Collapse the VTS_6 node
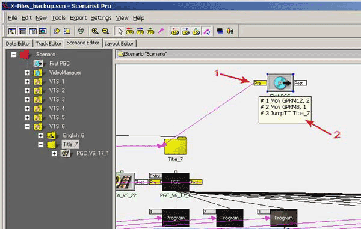This screenshot has width=361, height=229. click(27, 126)
